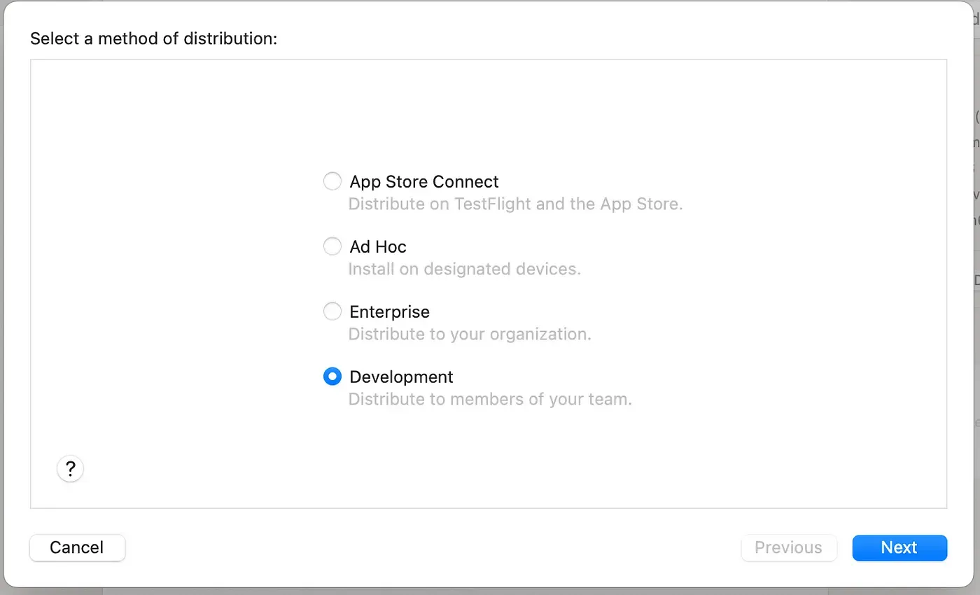Click the blue Next button
980x595 pixels.
pos(899,547)
